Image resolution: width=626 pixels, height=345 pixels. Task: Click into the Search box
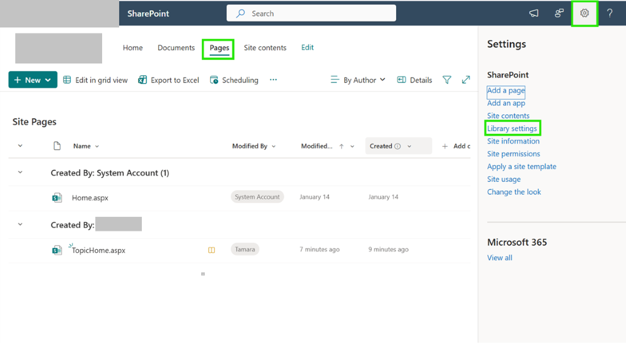(311, 13)
